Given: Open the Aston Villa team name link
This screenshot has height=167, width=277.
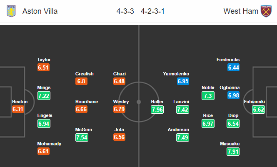Looking at the screenshot, I should (x=40, y=11).
